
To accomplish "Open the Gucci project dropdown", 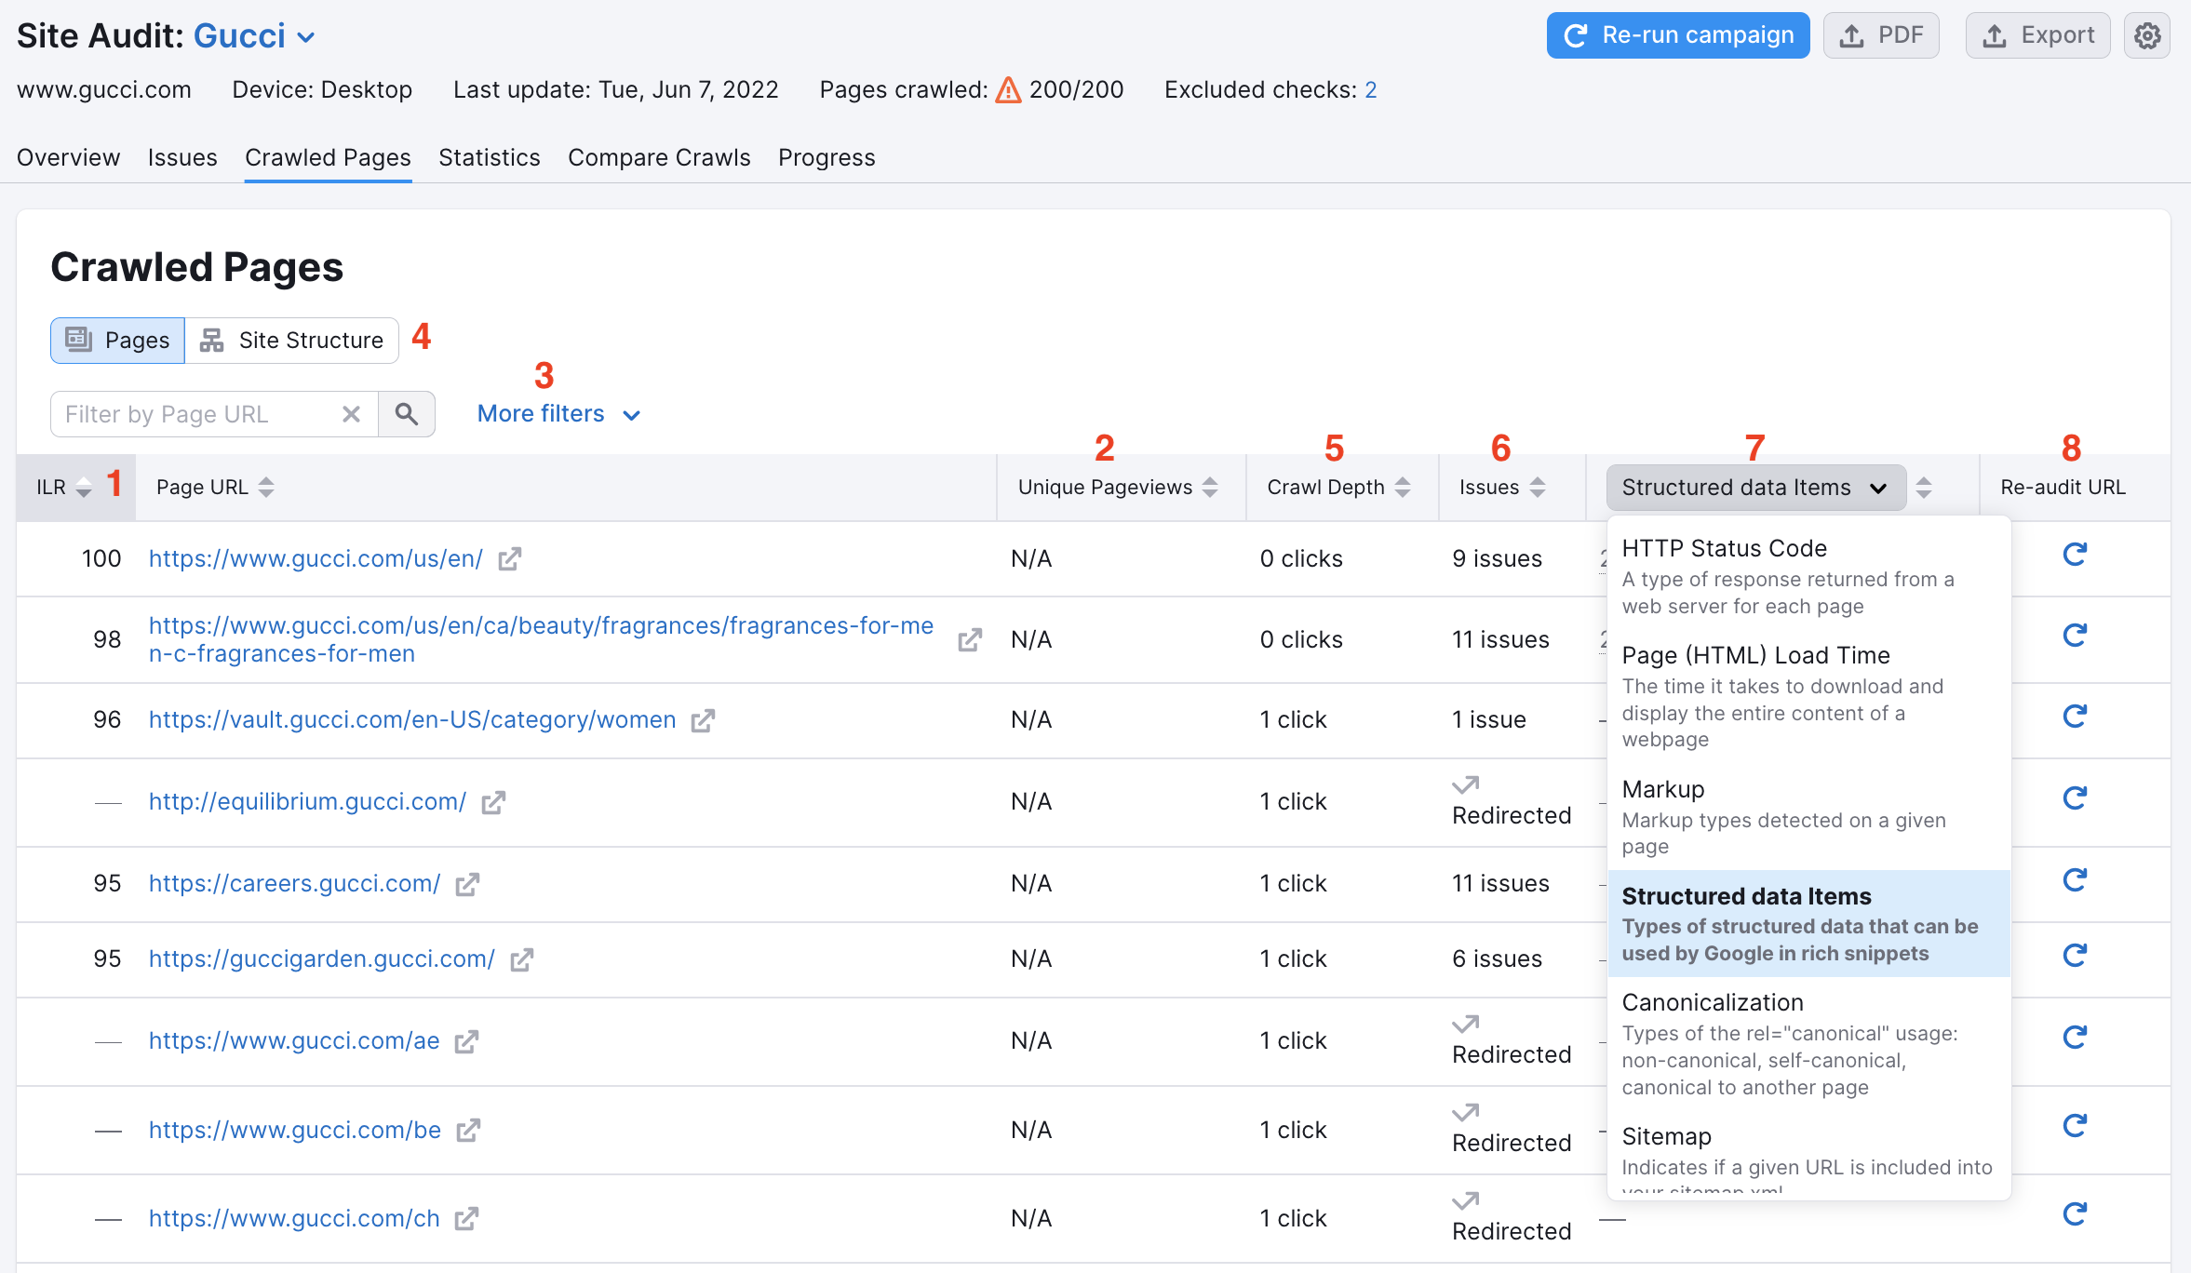I will 254,36.
